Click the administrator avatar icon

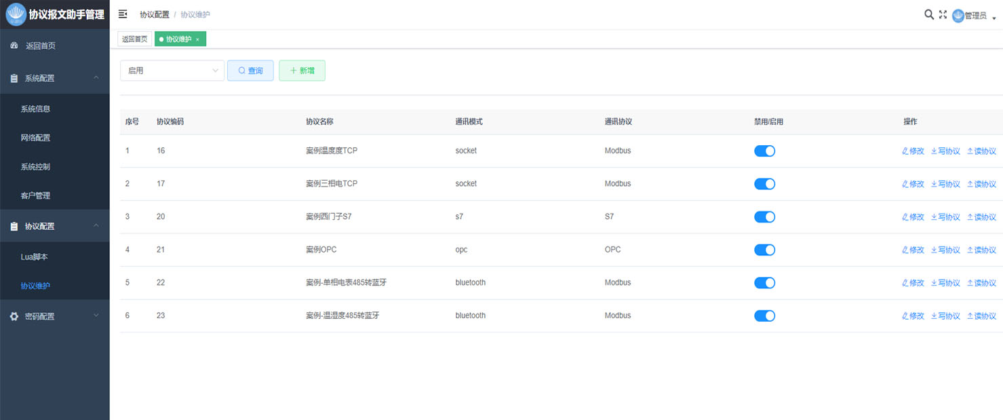pyautogui.click(x=958, y=16)
